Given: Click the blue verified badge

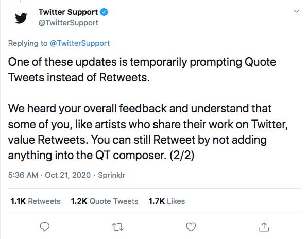Looking at the screenshot, I should tap(104, 12).
